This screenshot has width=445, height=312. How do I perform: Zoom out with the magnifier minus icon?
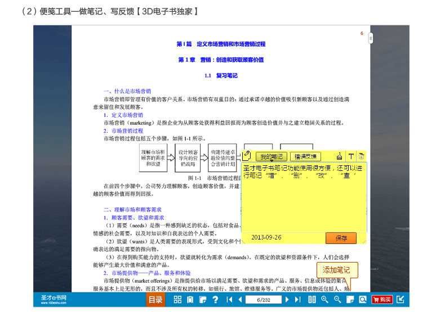[337, 300]
